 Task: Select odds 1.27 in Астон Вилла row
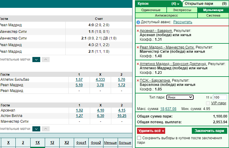[79, 116]
